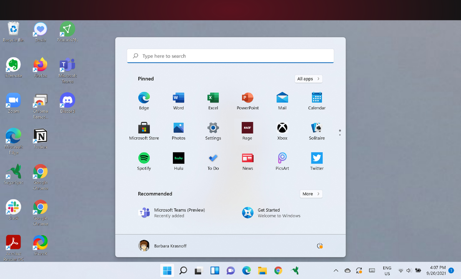
Task: Open the Twitter app
Action: [317, 161]
